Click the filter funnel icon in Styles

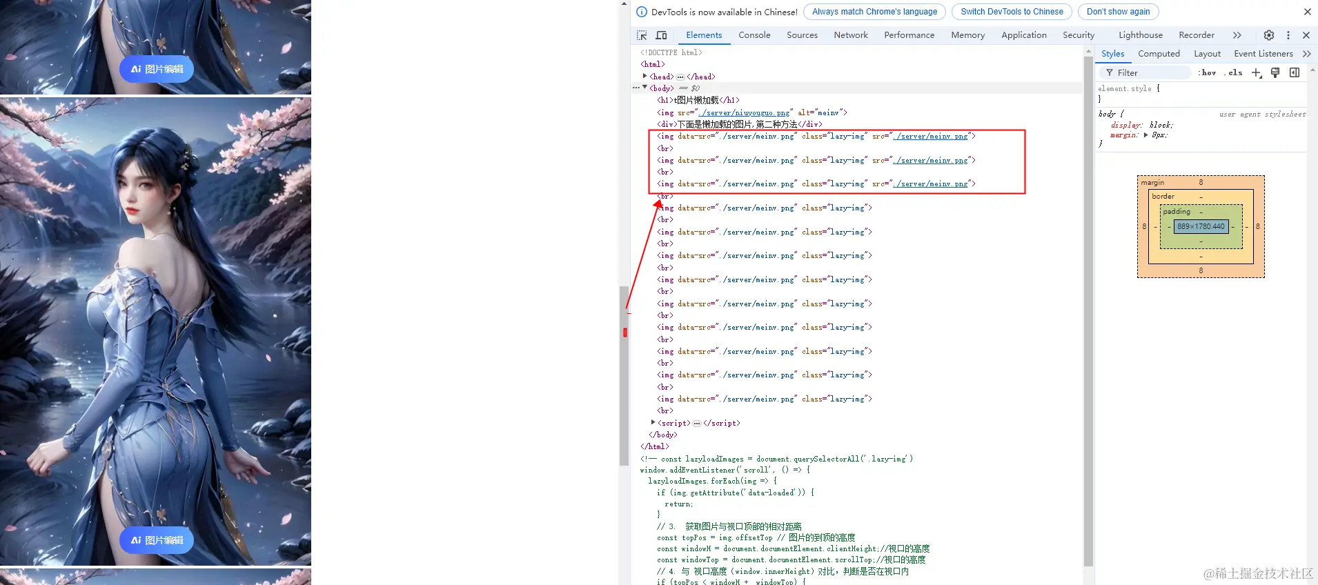(1110, 73)
